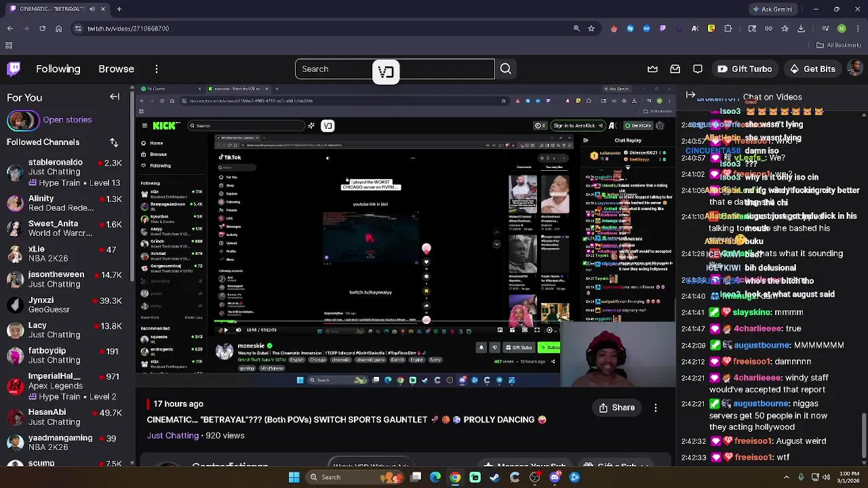Show hidden system tray icons
This screenshot has width=868, height=488.
(787, 477)
